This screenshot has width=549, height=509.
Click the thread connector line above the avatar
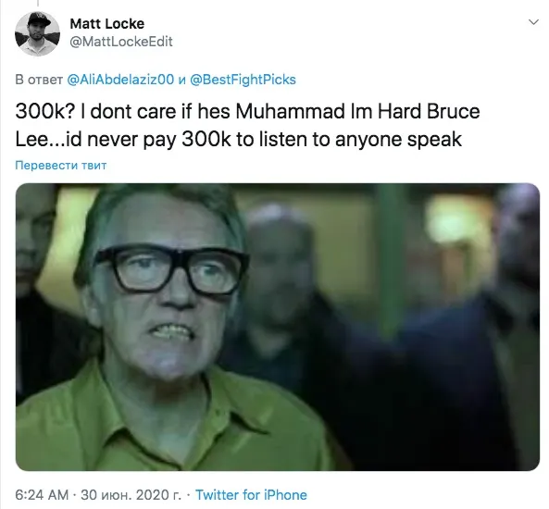(x=37, y=3)
